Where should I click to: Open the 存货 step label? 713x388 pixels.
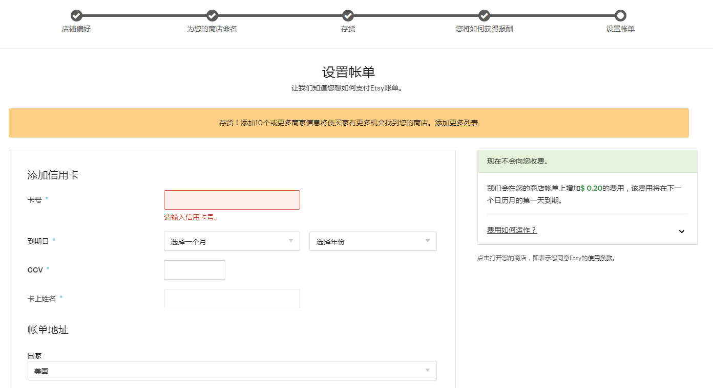[348, 29]
